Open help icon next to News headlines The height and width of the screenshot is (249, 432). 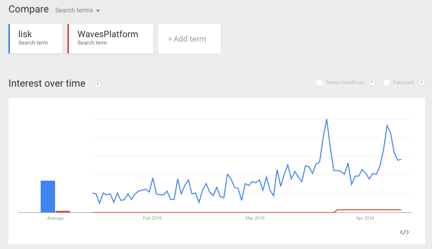371,83
